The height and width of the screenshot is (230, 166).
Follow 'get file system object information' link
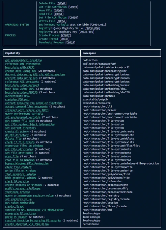(30, 124)
